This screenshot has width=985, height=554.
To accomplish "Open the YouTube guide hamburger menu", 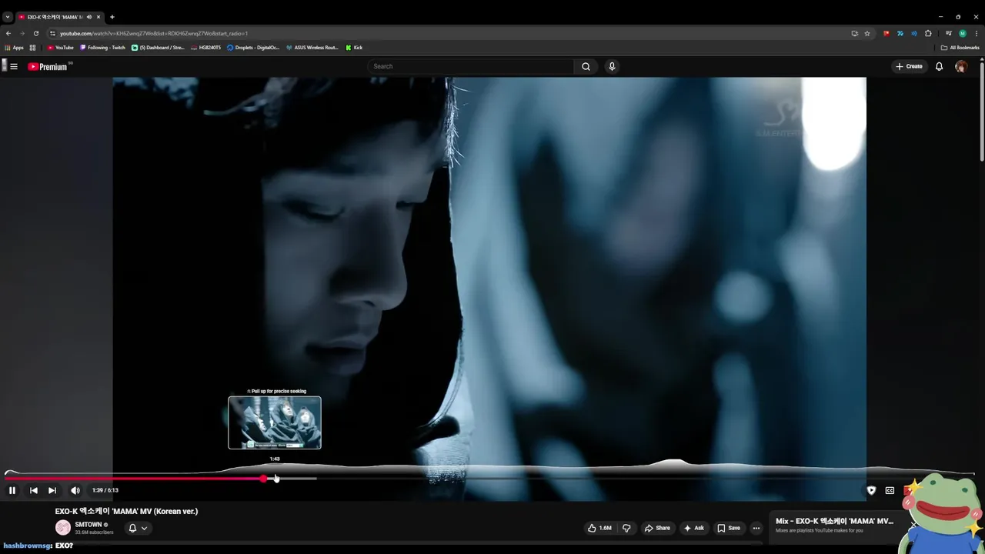I will 14,66.
